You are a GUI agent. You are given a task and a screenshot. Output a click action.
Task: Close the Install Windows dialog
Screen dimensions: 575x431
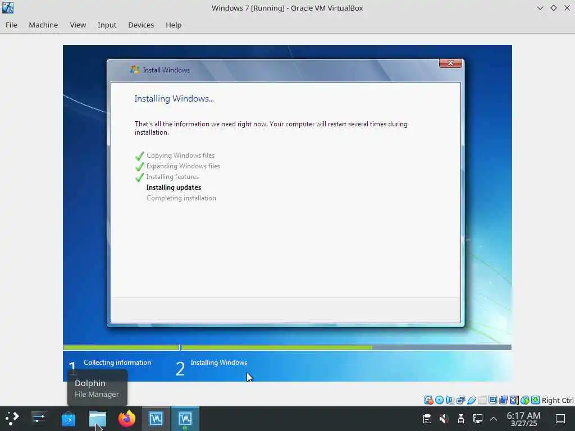click(x=450, y=63)
